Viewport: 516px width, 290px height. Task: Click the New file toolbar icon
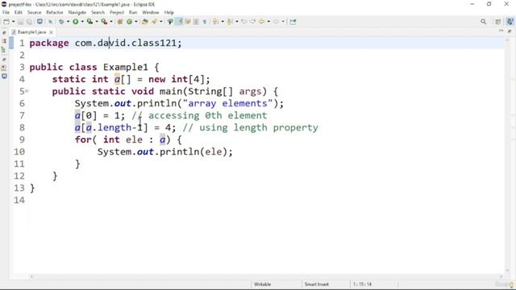click(6, 22)
